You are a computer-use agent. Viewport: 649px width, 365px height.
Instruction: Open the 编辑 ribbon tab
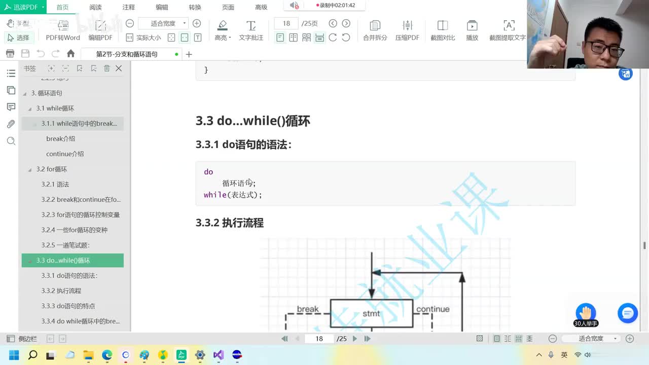point(162,7)
